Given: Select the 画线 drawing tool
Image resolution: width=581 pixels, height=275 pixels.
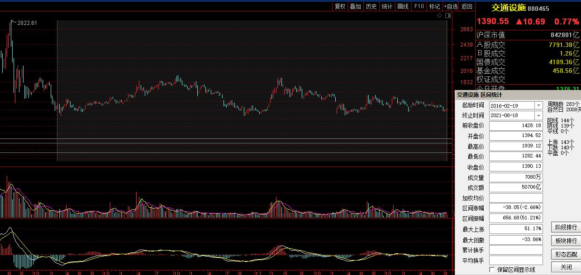Looking at the screenshot, I should [x=403, y=6].
